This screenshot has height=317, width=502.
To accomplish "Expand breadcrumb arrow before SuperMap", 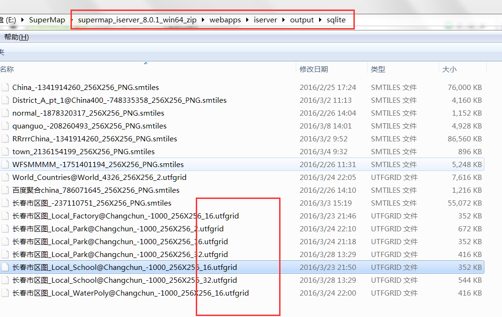I will 22,20.
